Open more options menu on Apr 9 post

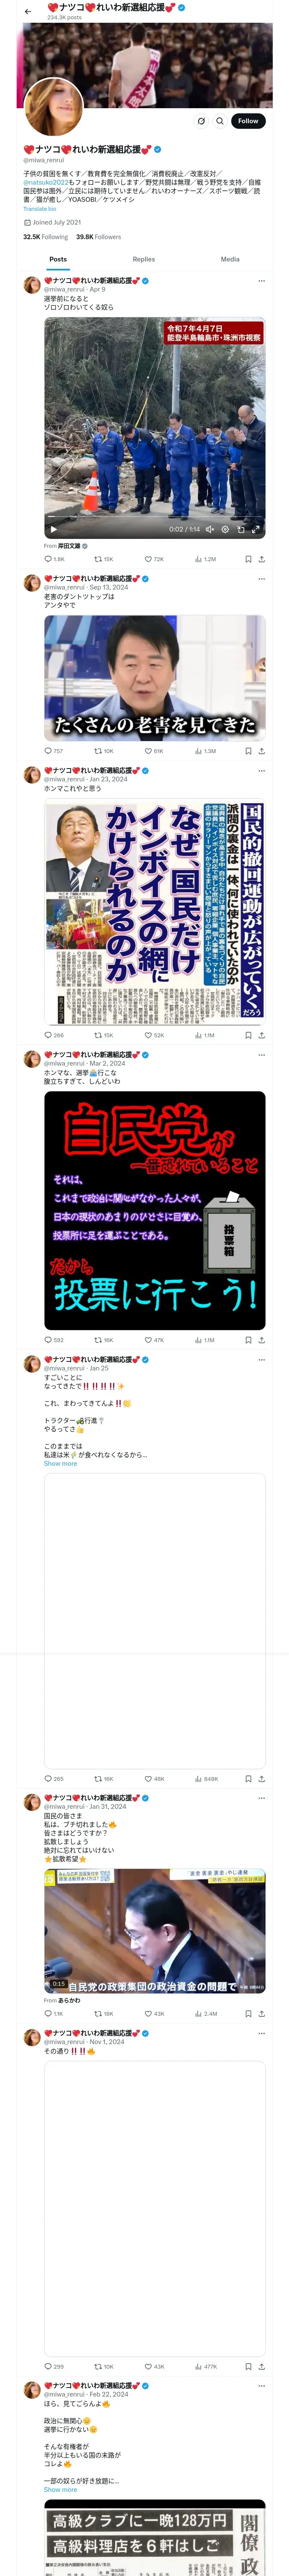click(261, 281)
